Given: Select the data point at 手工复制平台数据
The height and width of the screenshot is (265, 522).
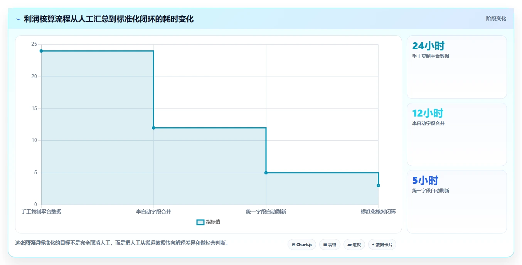Looking at the screenshot, I should pos(41,51).
